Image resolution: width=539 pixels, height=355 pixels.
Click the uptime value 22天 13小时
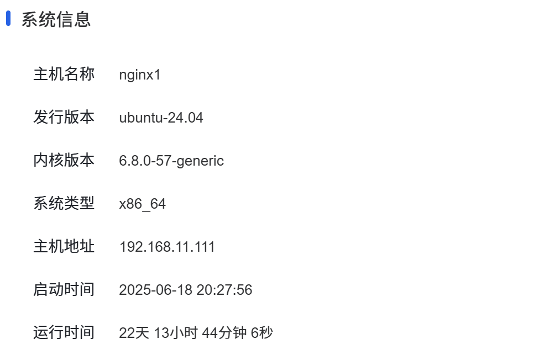pyautogui.click(x=159, y=333)
